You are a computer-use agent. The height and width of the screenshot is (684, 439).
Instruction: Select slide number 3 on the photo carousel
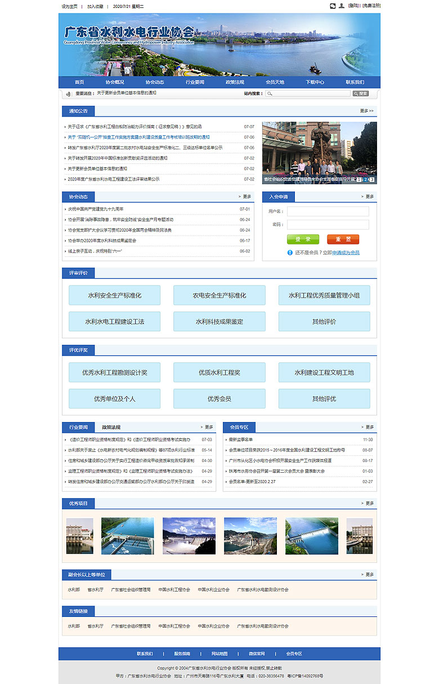point(372,180)
